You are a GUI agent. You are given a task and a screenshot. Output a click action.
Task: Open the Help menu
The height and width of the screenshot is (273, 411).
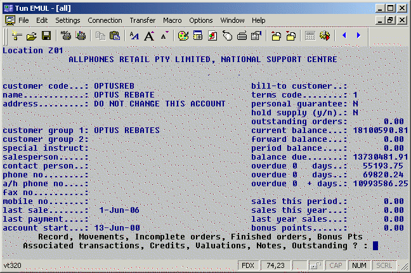pyautogui.click(x=258, y=20)
